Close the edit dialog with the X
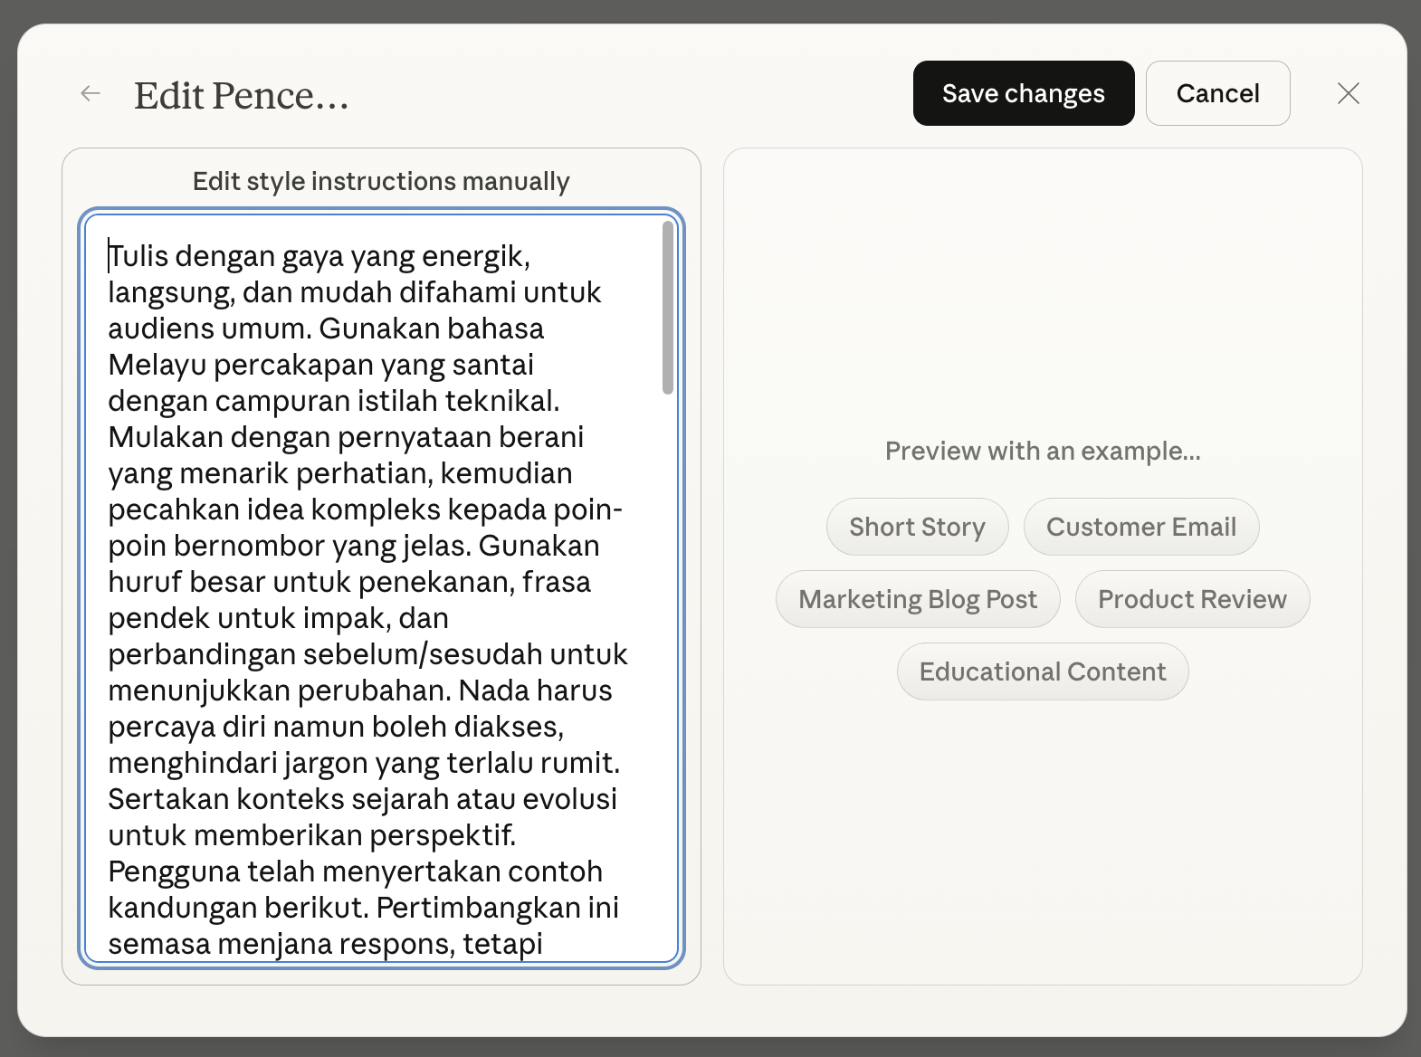1421x1057 pixels. tap(1348, 93)
